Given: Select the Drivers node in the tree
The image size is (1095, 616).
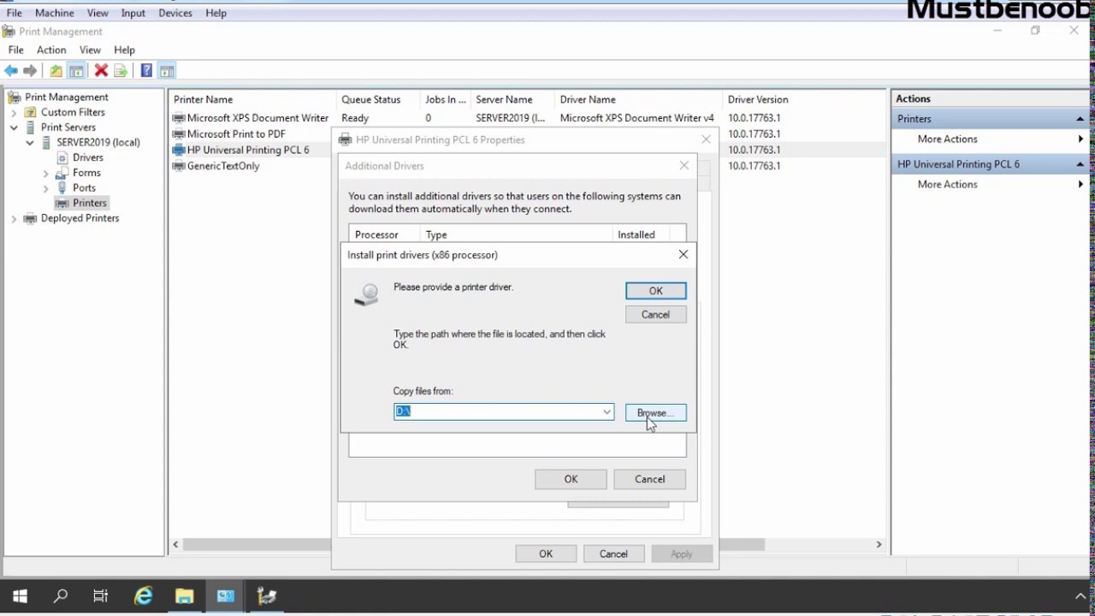Looking at the screenshot, I should (x=88, y=157).
